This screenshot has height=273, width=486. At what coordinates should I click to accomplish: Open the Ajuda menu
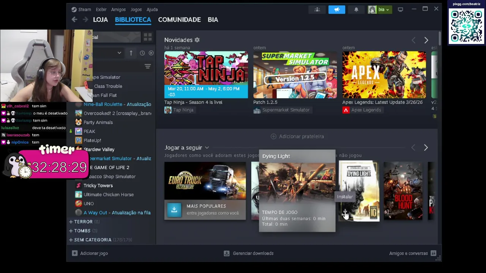pos(152,9)
